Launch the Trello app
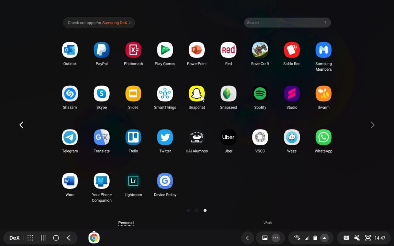The width and height of the screenshot is (394, 246). 133,137
